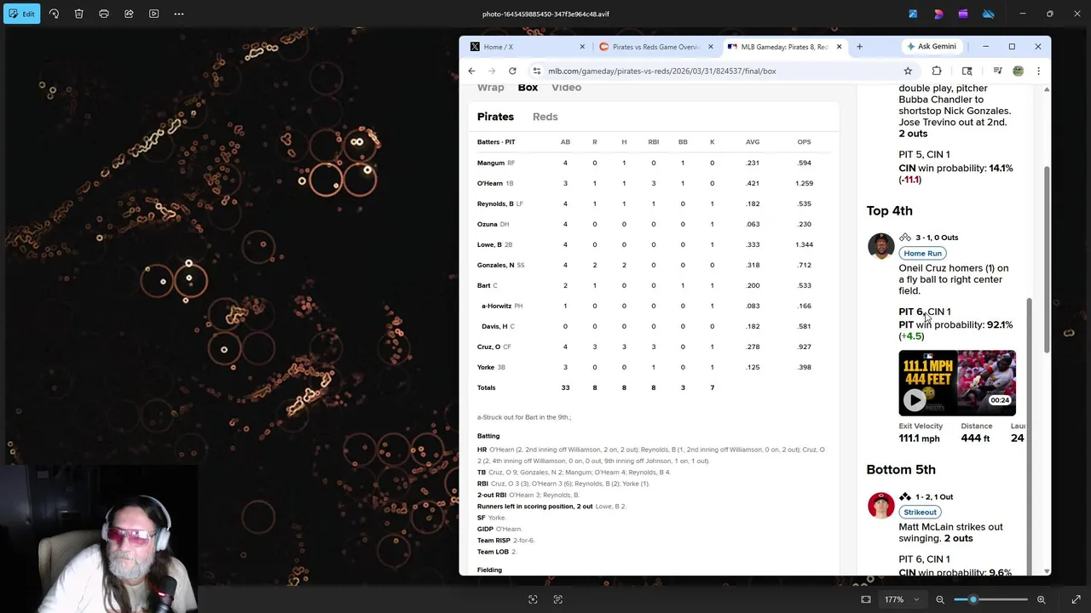Viewport: 1091px width, 613px height.
Task: Open the Video tab
Action: pos(566,88)
